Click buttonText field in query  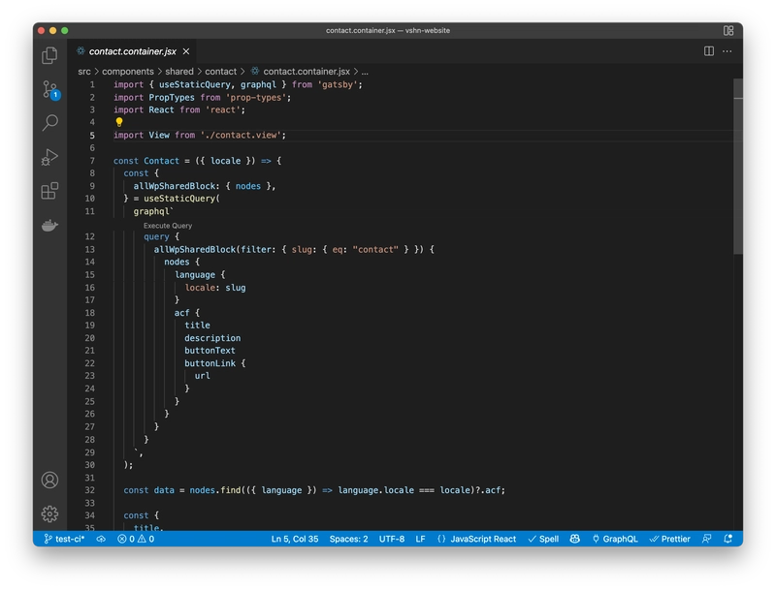[x=210, y=351]
